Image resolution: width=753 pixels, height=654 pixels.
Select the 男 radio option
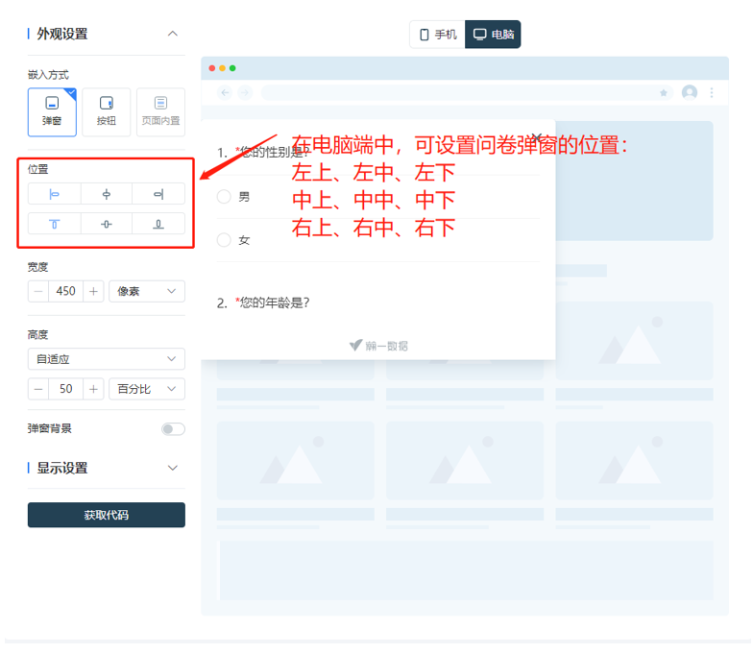[224, 196]
